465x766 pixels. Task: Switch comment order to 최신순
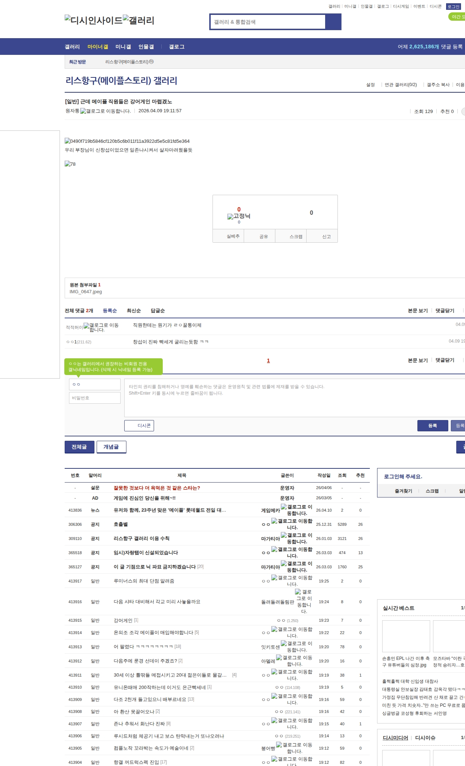pyautogui.click(x=134, y=311)
